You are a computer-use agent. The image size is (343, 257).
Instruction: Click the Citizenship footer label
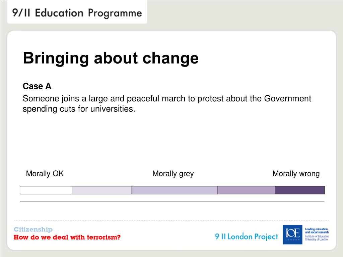(33, 229)
